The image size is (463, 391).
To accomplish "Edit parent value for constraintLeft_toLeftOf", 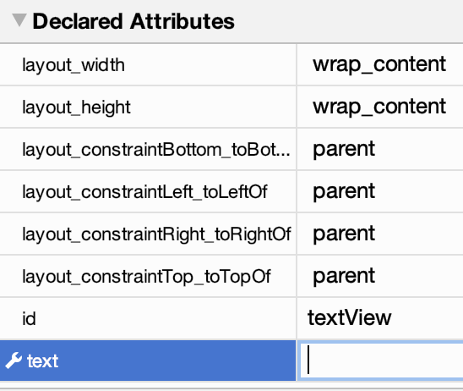I will coord(344,191).
